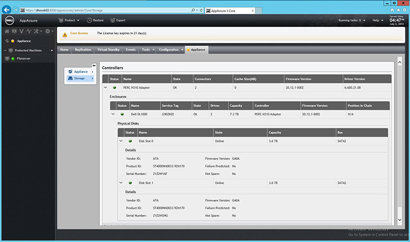Click the Appliance shield icon in submenu
The height and width of the screenshot is (242, 410).
point(70,72)
